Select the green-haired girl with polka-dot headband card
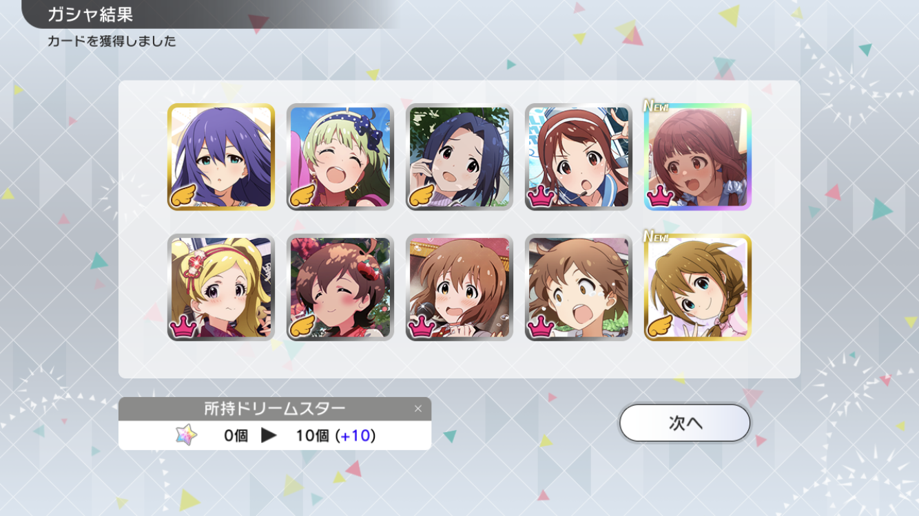This screenshot has height=516, width=919. point(340,157)
